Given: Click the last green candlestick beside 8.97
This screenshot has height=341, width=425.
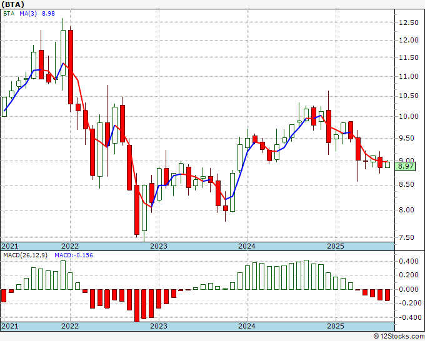Looking at the screenshot, I should click(x=387, y=164).
